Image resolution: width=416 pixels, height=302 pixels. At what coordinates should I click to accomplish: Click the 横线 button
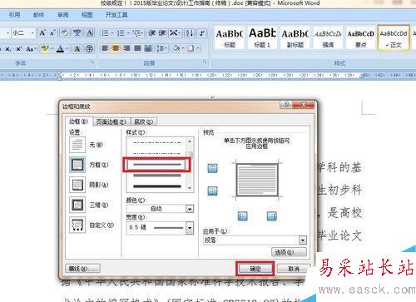tap(82, 269)
